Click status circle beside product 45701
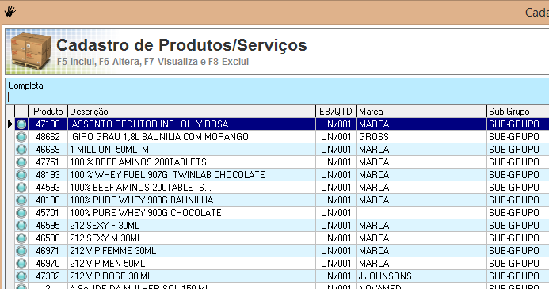 tap(21, 213)
